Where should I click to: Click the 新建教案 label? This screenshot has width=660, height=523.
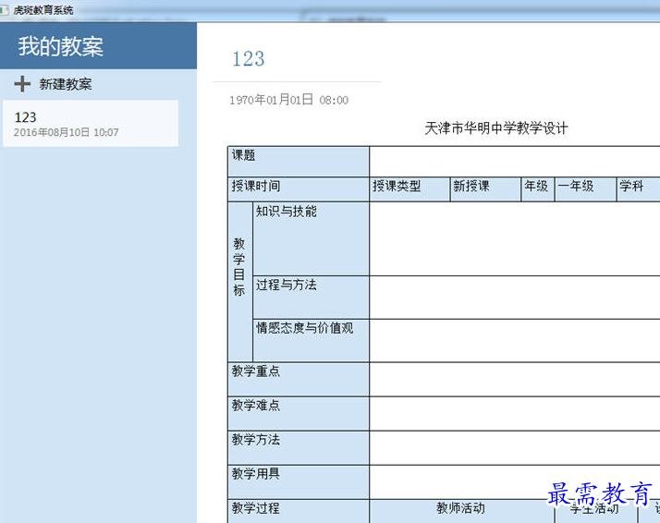(66, 84)
